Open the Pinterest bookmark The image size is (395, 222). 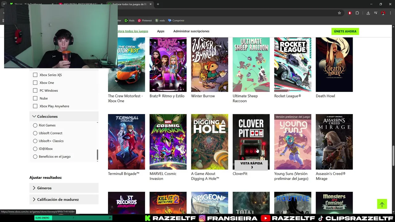(x=145, y=20)
